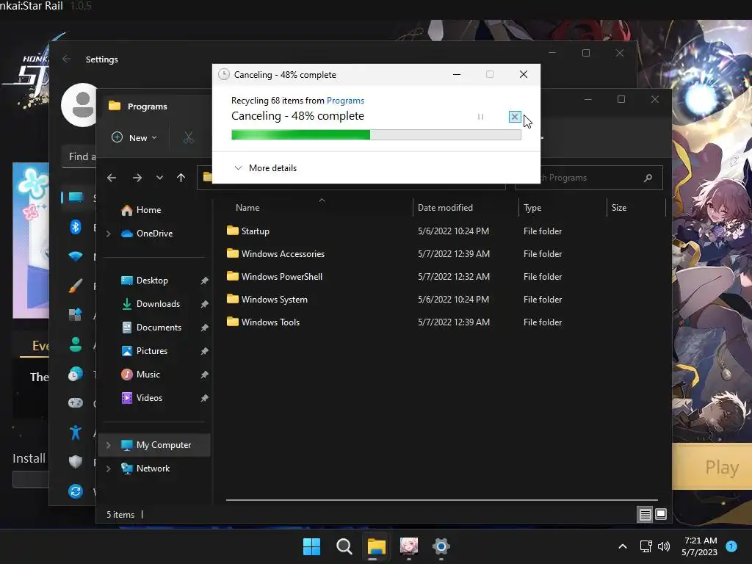Open pinned Desktop folder in sidebar
This screenshot has height=564, width=752.
coord(151,281)
